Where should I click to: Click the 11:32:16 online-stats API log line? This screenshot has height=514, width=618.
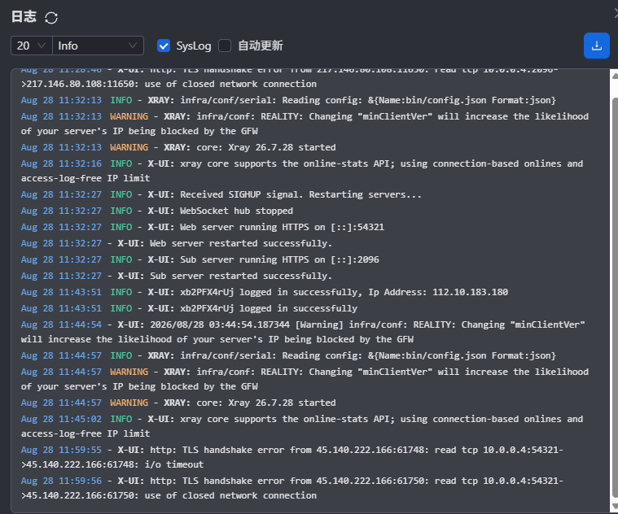tap(302, 172)
